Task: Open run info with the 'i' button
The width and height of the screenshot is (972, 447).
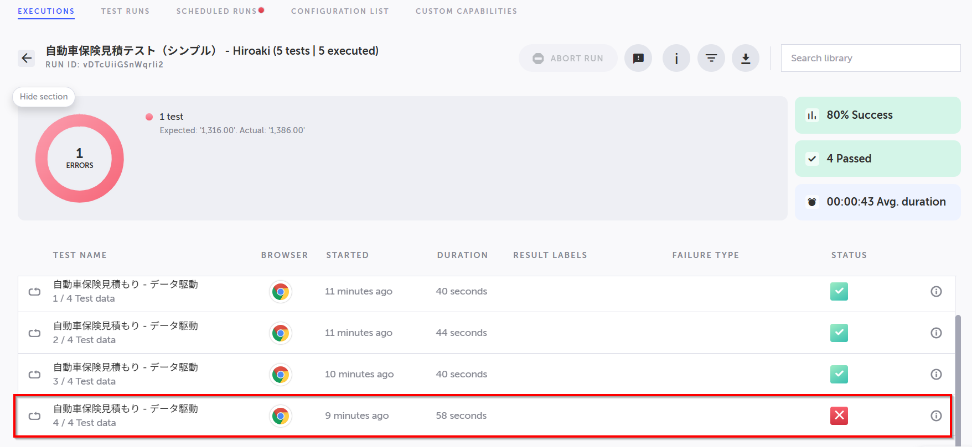Action: click(676, 58)
